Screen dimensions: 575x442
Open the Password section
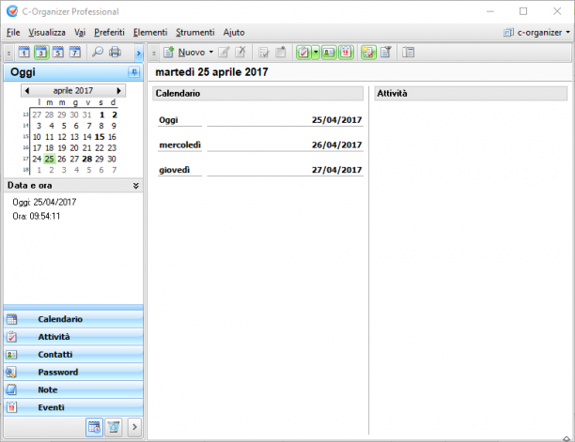click(x=73, y=372)
